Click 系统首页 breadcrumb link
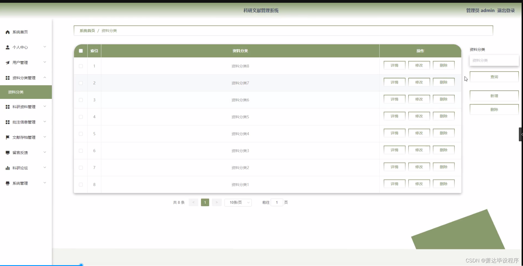This screenshot has height=266, width=523. click(x=87, y=31)
